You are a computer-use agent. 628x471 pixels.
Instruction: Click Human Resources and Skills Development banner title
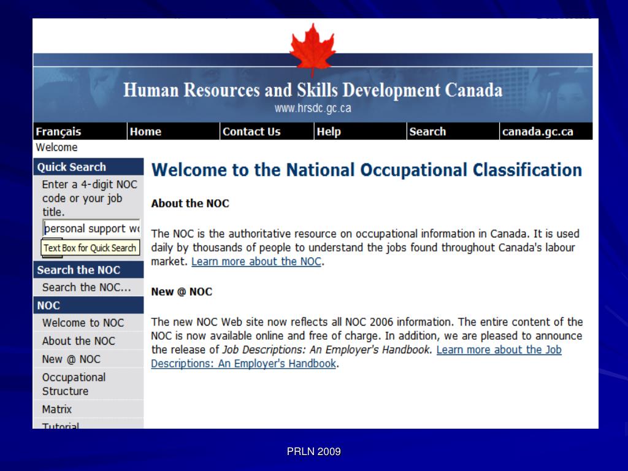tap(313, 90)
